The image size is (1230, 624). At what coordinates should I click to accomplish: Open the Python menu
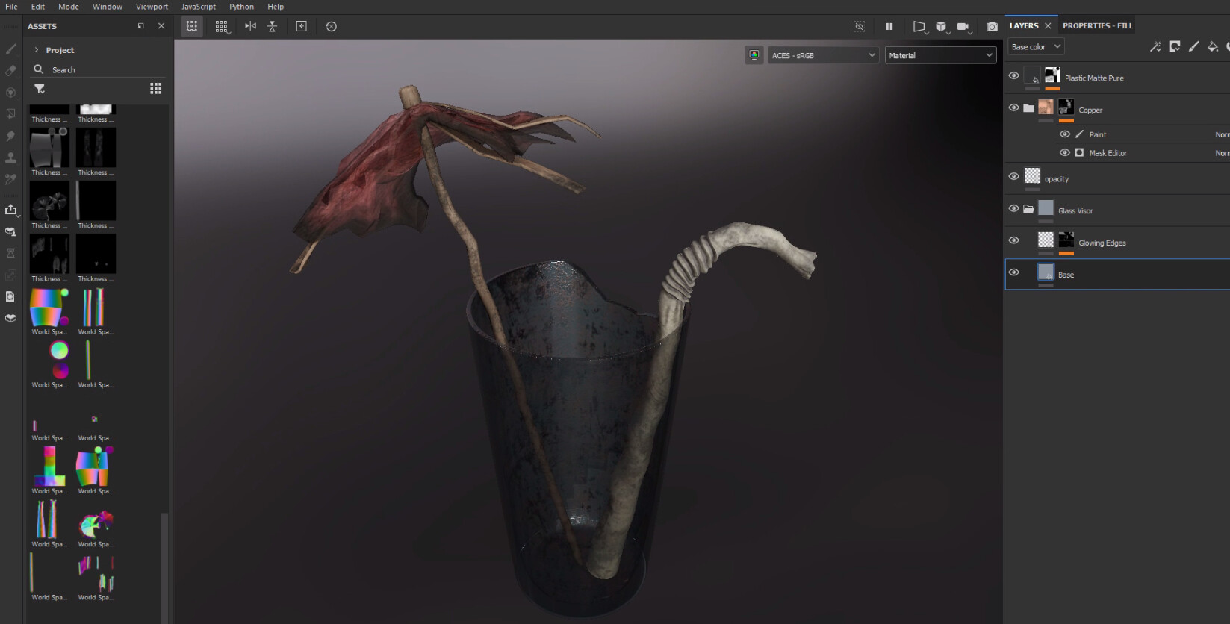242,7
